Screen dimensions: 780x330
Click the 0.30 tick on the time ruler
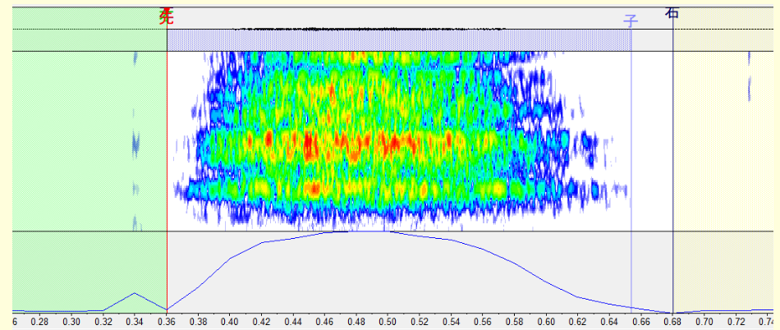click(x=71, y=321)
